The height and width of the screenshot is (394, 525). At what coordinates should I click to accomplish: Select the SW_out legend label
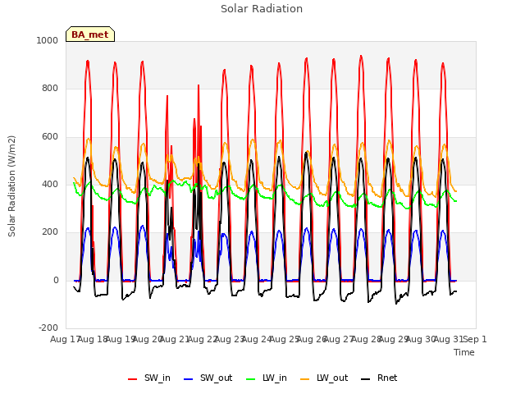point(216,378)
